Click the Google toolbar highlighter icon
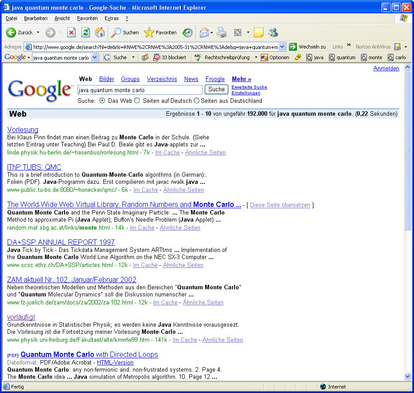The width and height of the screenshot is (414, 393). (x=298, y=57)
